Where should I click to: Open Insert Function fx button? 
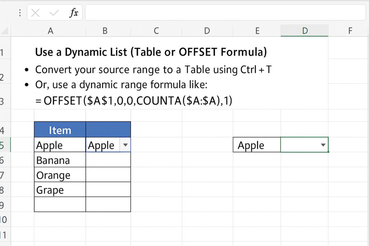(74, 13)
